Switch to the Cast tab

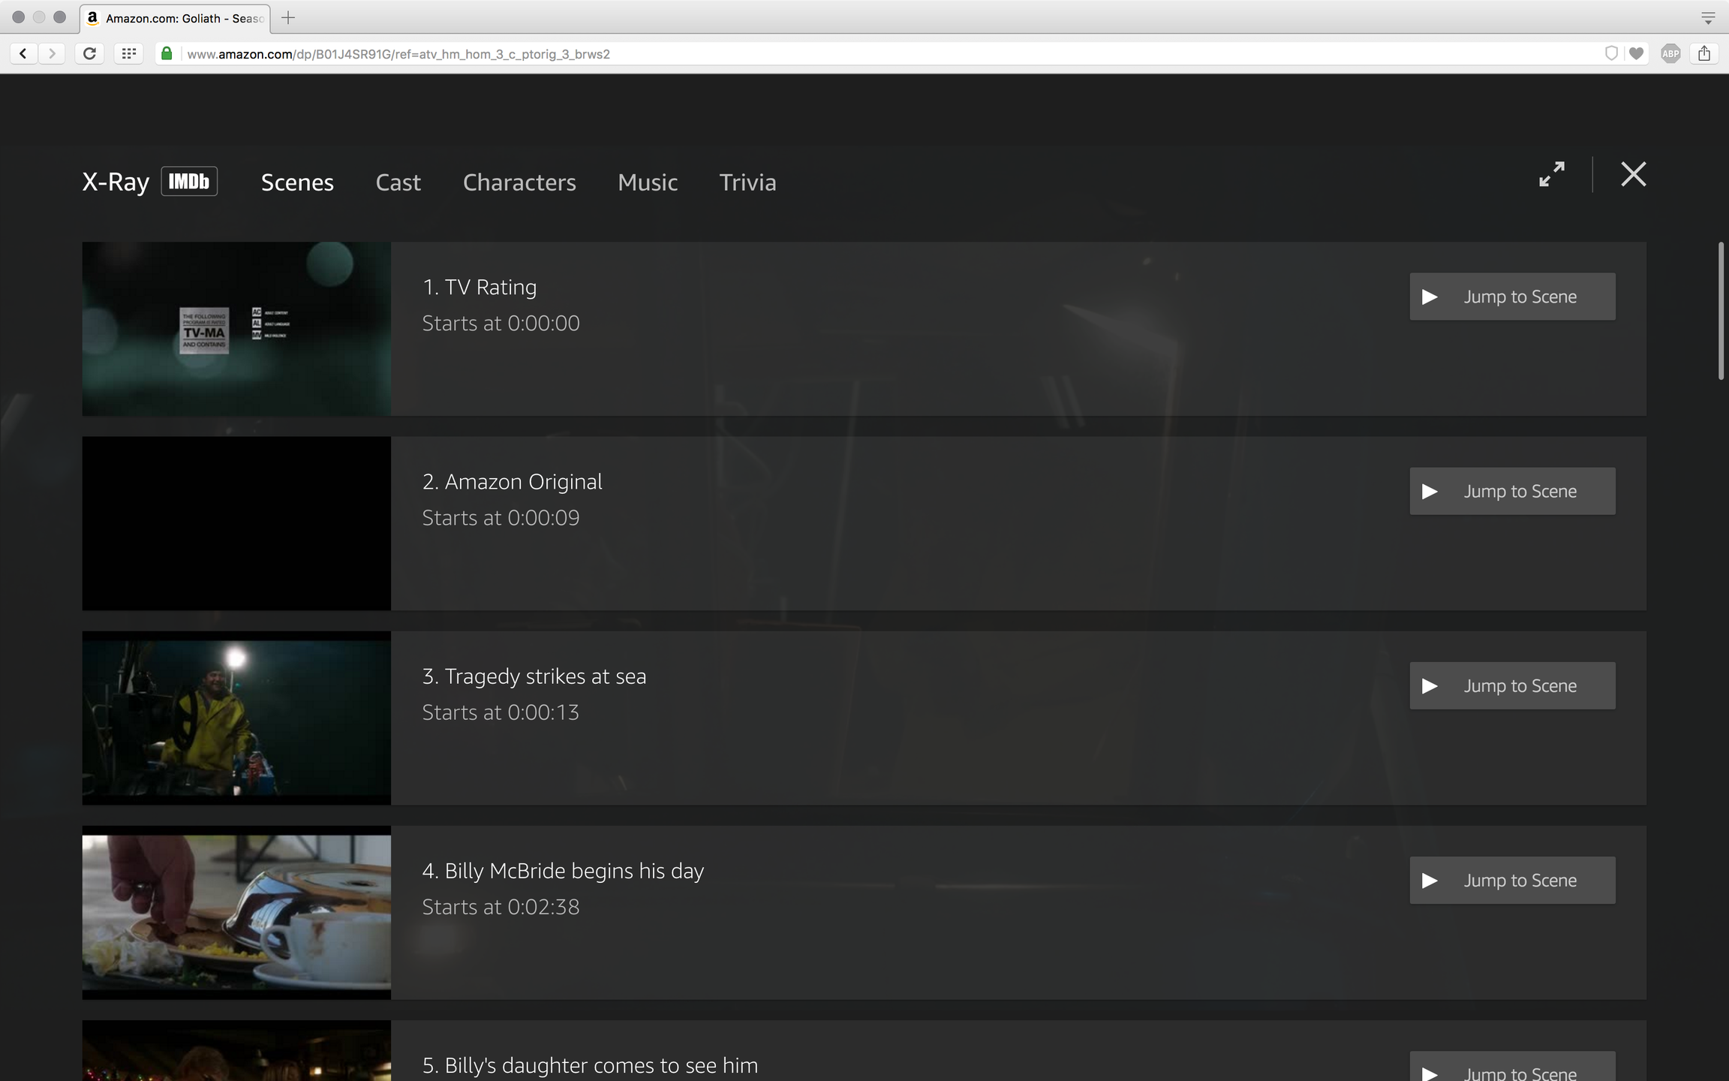click(x=398, y=182)
